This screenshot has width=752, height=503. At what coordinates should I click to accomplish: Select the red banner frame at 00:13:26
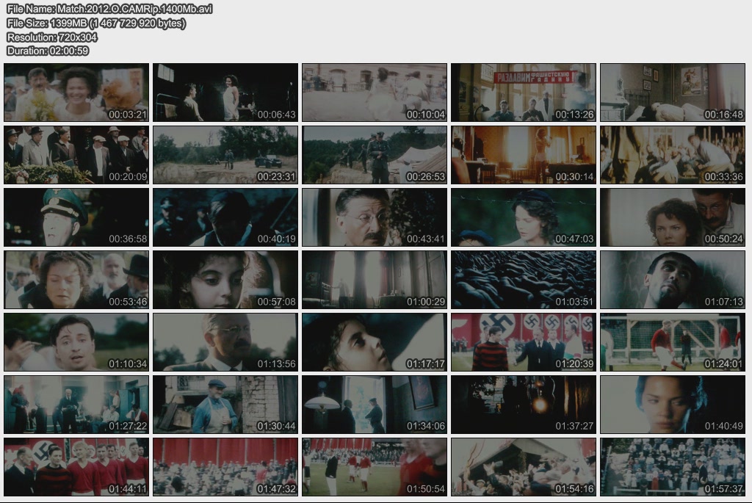click(x=524, y=92)
